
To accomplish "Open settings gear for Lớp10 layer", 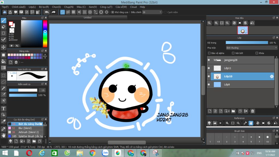I will point(272,77).
